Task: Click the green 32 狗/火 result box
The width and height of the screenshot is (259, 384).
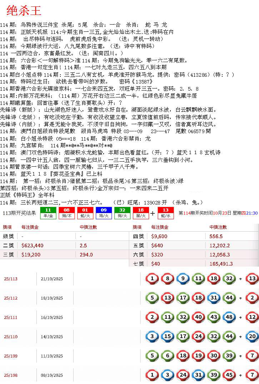Action: pos(122,213)
